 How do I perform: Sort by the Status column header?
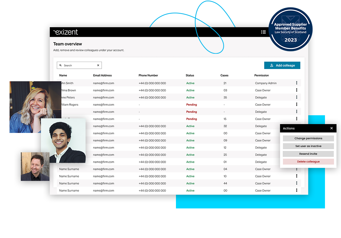(190, 75)
